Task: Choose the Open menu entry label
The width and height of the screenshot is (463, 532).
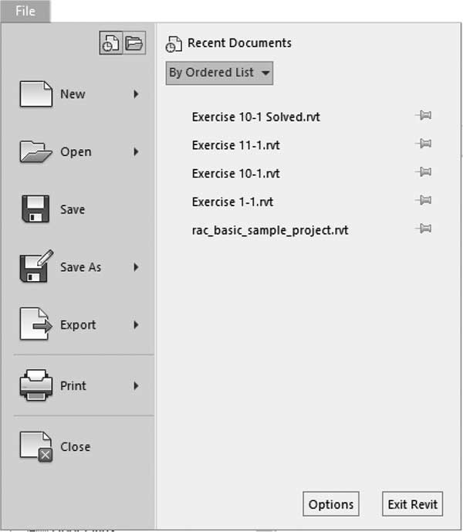Action: click(x=76, y=151)
